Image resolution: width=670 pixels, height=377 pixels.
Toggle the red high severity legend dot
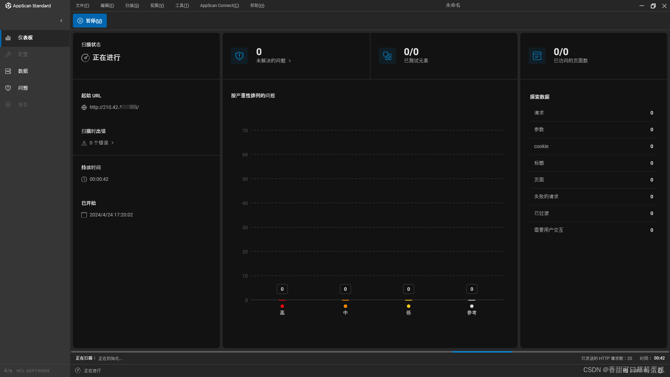pyautogui.click(x=282, y=306)
